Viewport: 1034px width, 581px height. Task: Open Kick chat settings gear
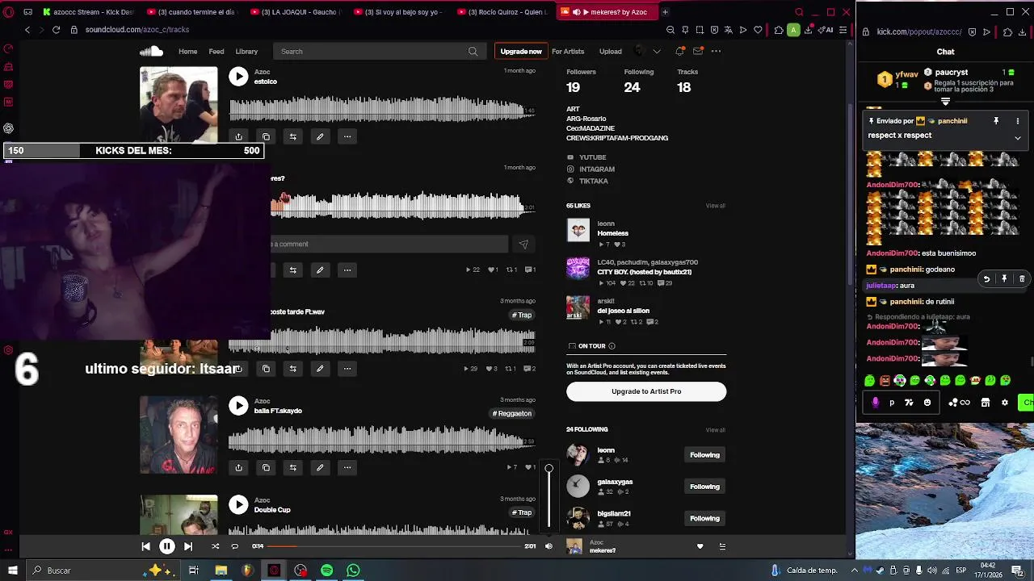point(1005,403)
